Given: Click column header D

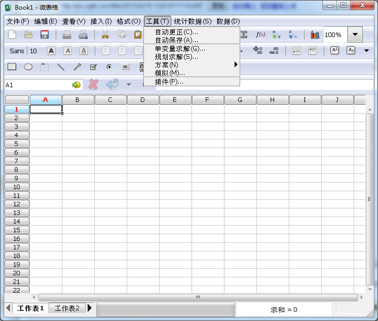Looking at the screenshot, I should click(x=142, y=100).
